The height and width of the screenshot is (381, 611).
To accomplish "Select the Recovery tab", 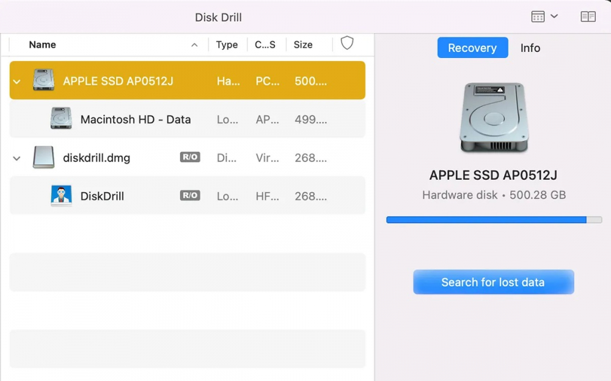I will coord(472,48).
